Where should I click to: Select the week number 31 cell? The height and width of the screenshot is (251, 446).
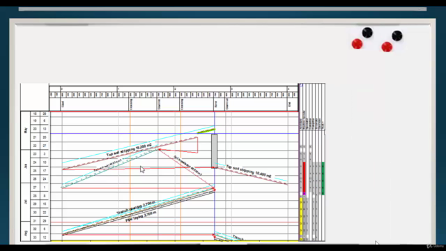pos(35,221)
